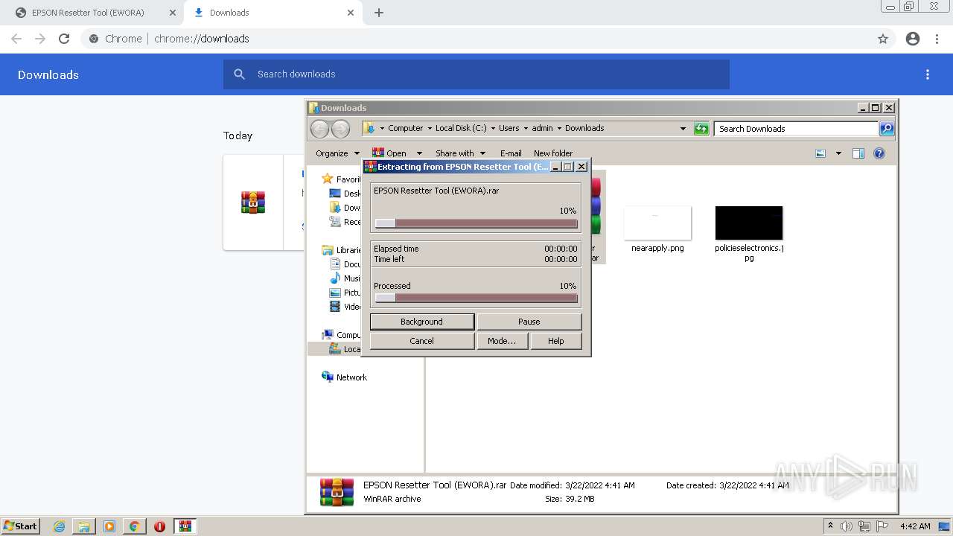Select Videos library icon
Image resolution: width=953 pixels, height=536 pixels.
point(335,307)
